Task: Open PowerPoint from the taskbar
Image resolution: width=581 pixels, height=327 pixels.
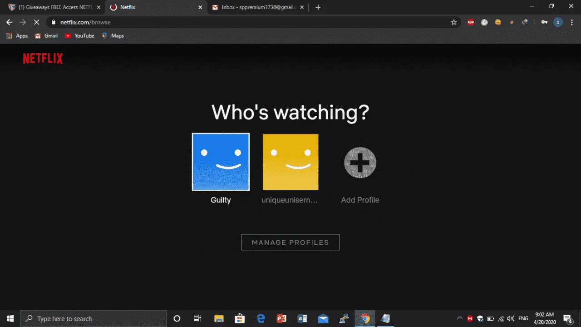Action: coord(281,318)
